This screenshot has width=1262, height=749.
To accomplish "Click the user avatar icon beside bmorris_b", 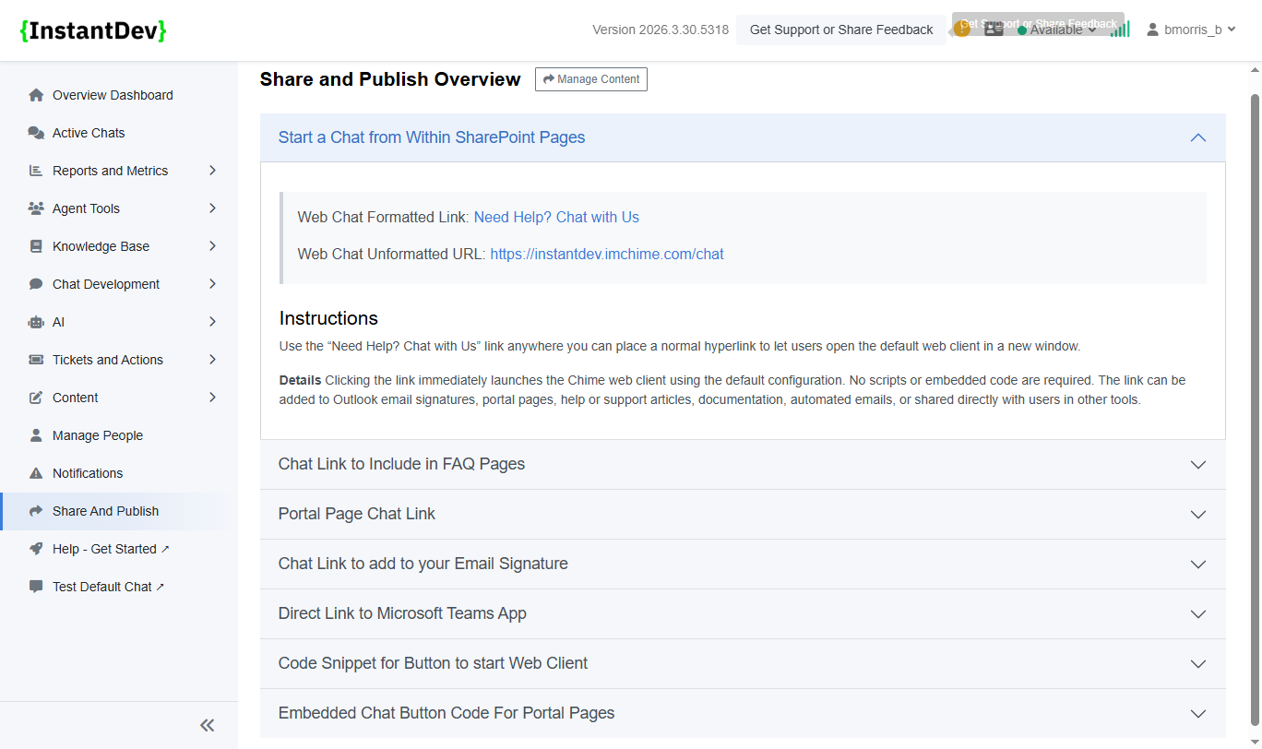I will (1153, 30).
